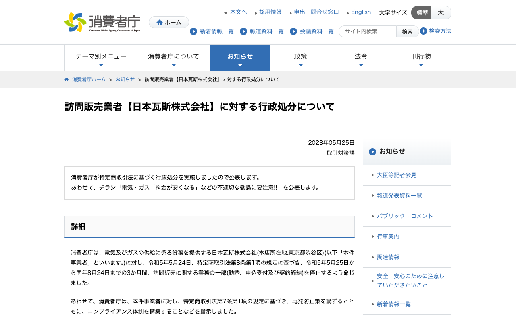Screen dimensions: 516x322
Task: Click into the サイト内検索 search field
Action: tap(368, 31)
